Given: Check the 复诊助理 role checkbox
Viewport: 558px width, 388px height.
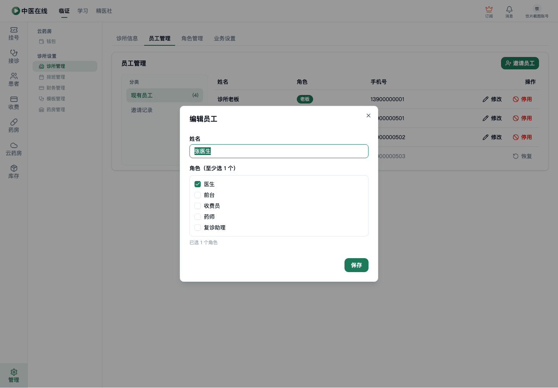Looking at the screenshot, I should (x=198, y=228).
